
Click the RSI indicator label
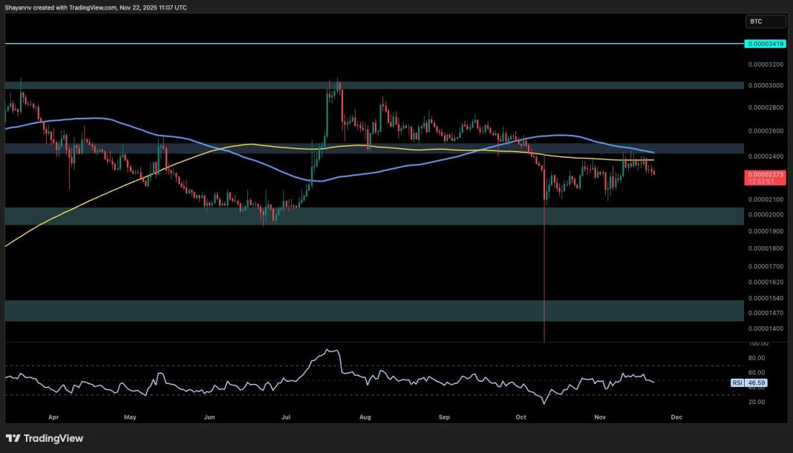pyautogui.click(x=736, y=382)
